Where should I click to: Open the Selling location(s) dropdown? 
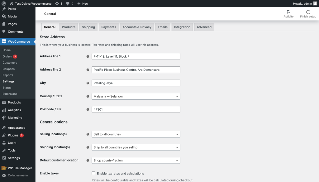tap(136, 134)
